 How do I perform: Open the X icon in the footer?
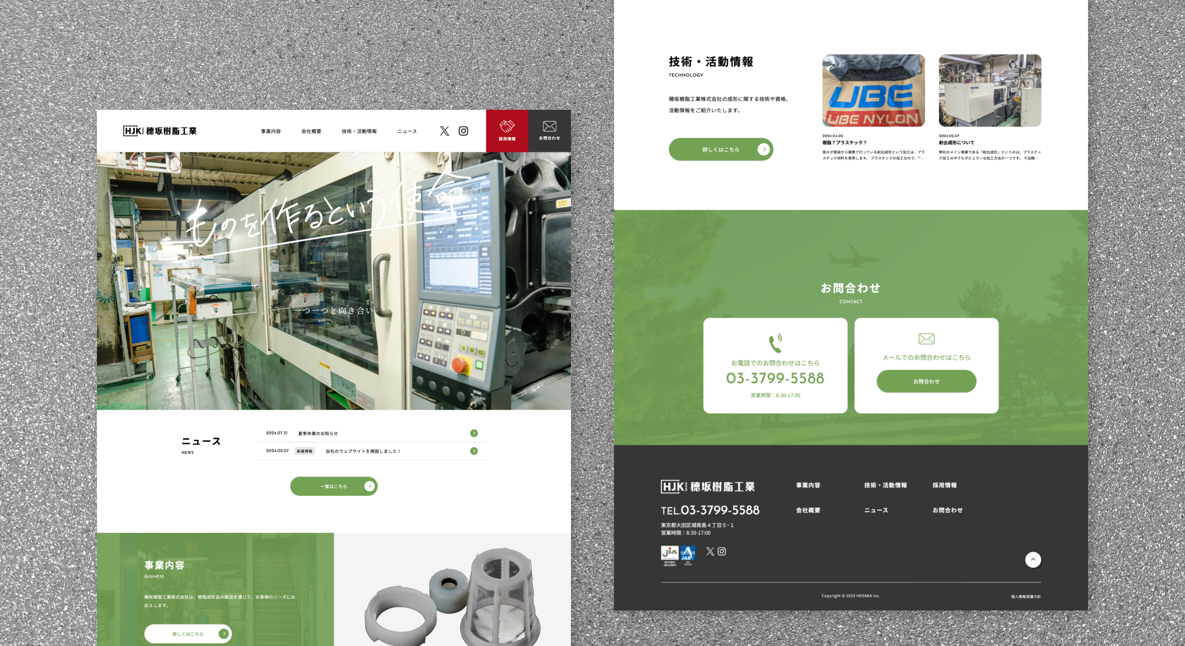click(x=711, y=551)
